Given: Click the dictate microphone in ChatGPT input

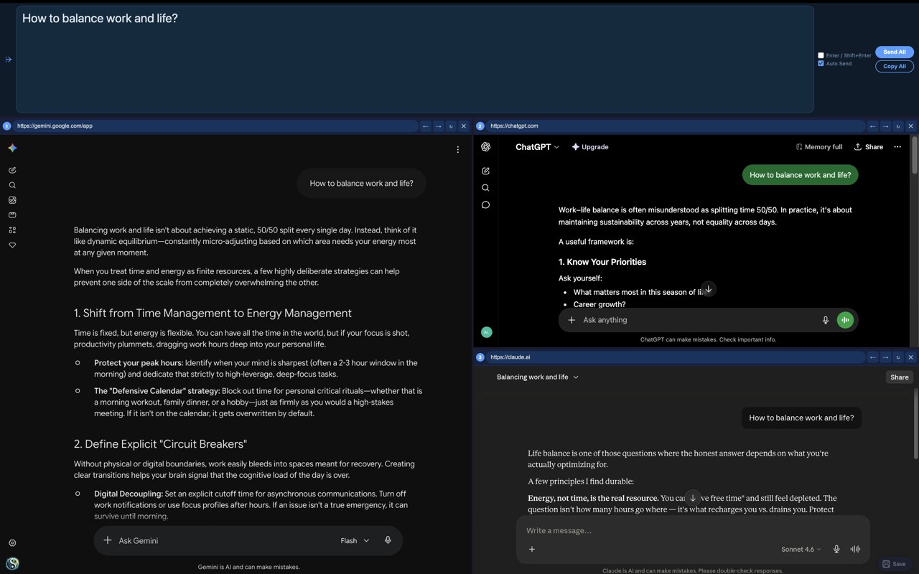Looking at the screenshot, I should [826, 320].
